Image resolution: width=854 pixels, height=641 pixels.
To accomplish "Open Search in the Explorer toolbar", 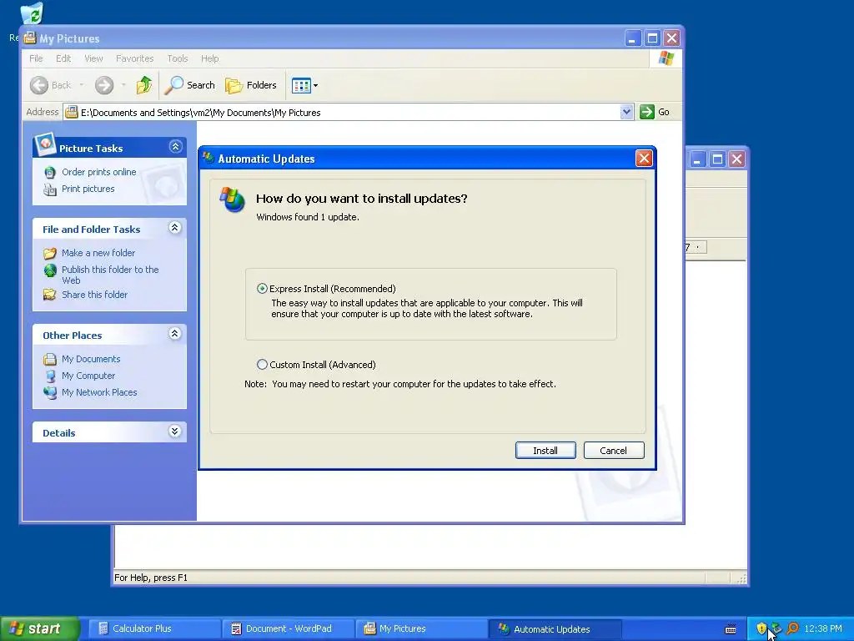I will pyautogui.click(x=189, y=85).
